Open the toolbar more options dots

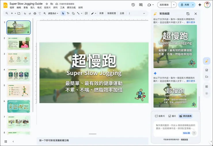click(129, 13)
